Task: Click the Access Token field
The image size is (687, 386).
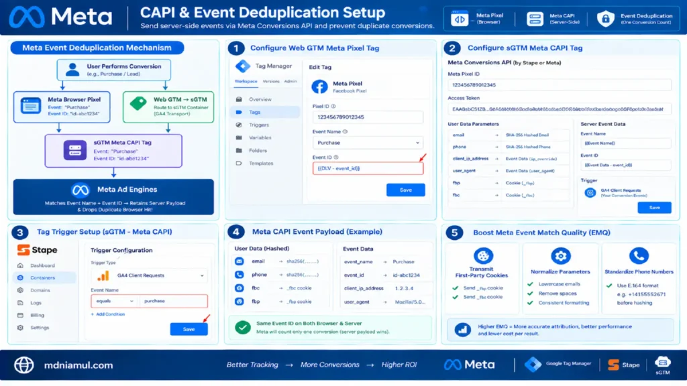Action: [560, 109]
